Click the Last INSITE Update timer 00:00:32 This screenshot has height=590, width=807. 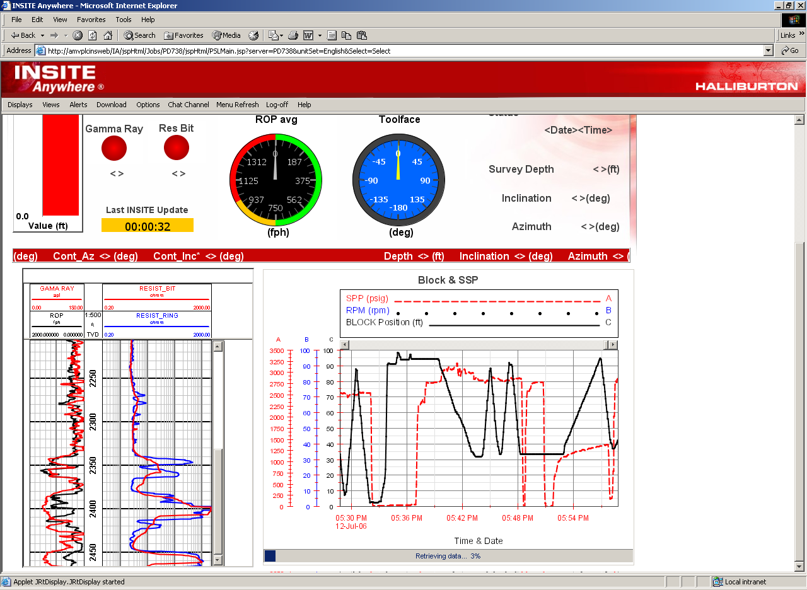148,226
